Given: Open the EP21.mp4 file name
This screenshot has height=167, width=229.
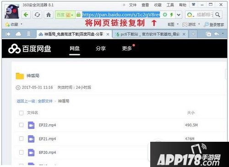Looking at the screenshot, I should pos(47,139).
